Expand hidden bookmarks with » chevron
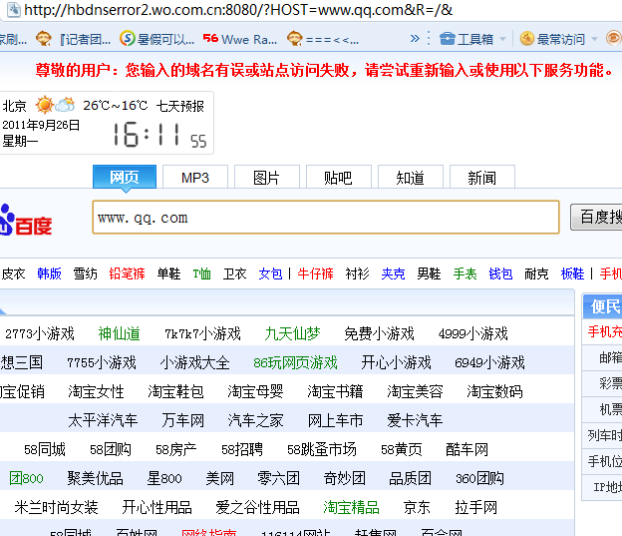The height and width of the screenshot is (536, 622). (415, 39)
